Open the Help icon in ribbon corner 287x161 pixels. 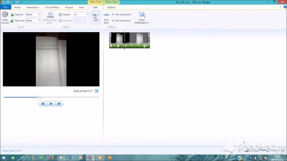tap(285, 7)
